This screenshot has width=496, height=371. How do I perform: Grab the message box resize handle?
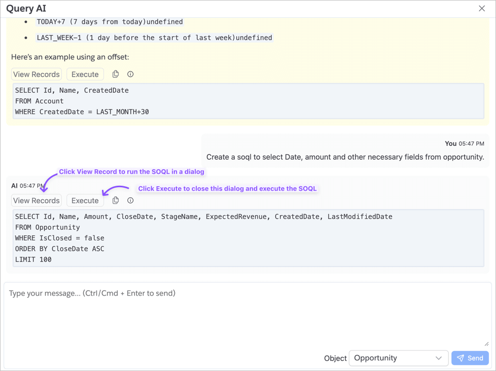click(x=487, y=343)
